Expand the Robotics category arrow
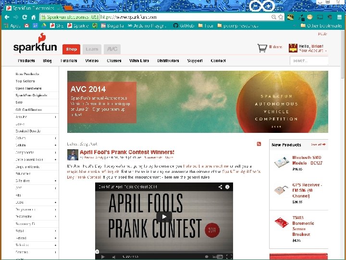 (x=55, y=245)
